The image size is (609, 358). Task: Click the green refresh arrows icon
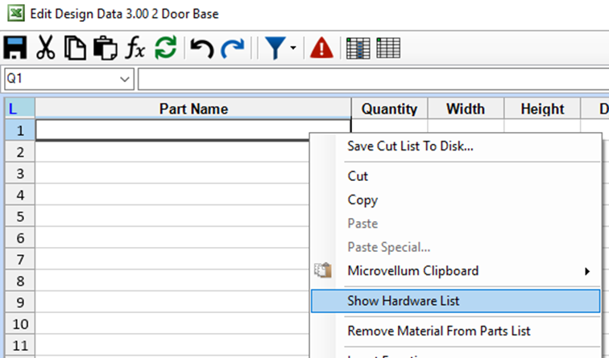tap(165, 48)
